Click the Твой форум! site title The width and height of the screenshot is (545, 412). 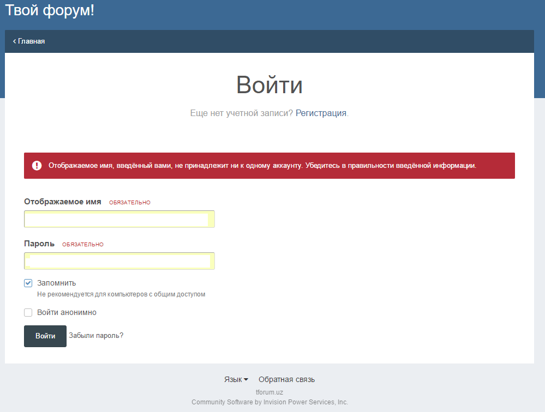point(50,10)
